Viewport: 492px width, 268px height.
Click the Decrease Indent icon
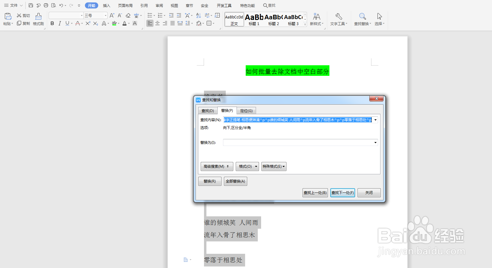(x=171, y=15)
